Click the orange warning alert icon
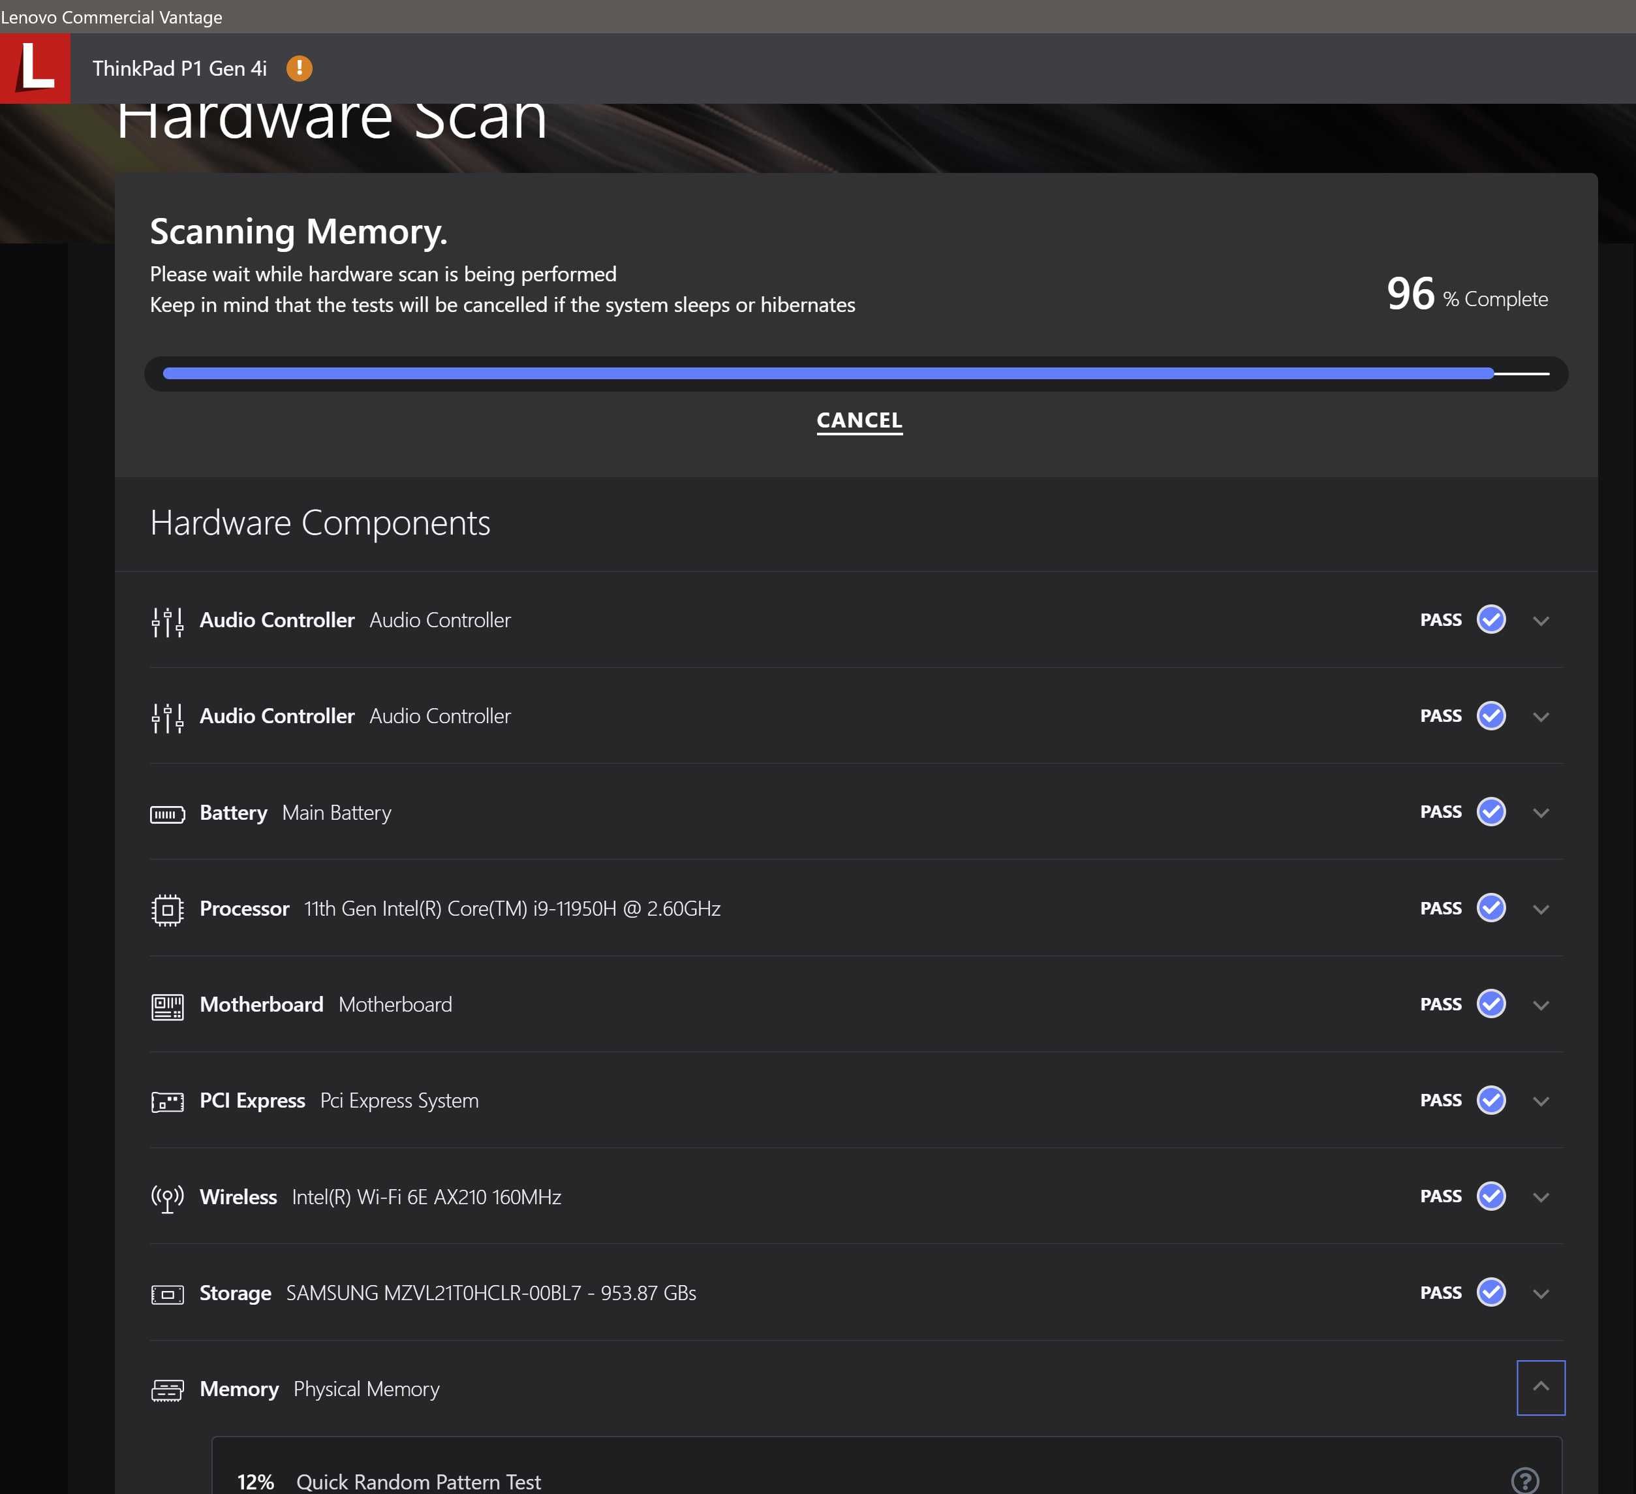 pyautogui.click(x=300, y=68)
